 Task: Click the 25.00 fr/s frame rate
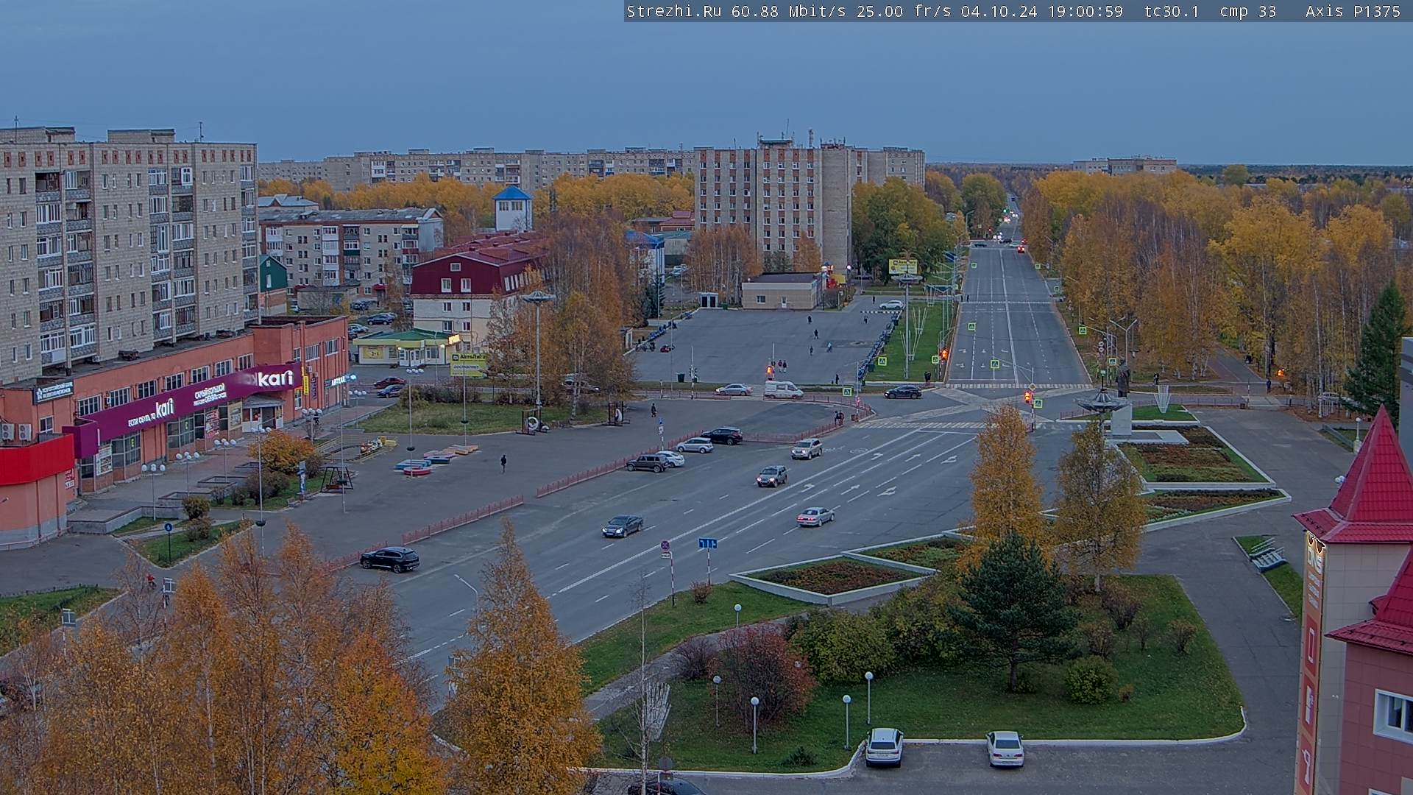coord(904,11)
